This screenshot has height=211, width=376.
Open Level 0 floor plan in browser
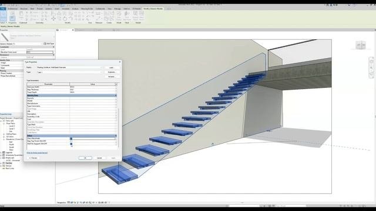click(x=12, y=126)
